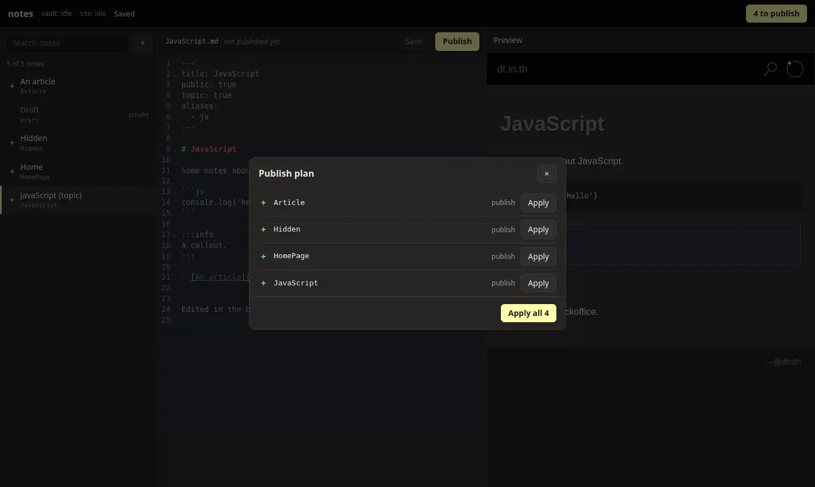Click the Saved status indicator
Viewport: 815px width, 487px height.
click(x=125, y=14)
